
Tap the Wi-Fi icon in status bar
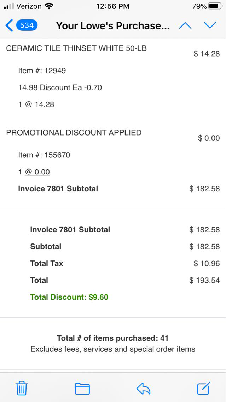tap(49, 6)
